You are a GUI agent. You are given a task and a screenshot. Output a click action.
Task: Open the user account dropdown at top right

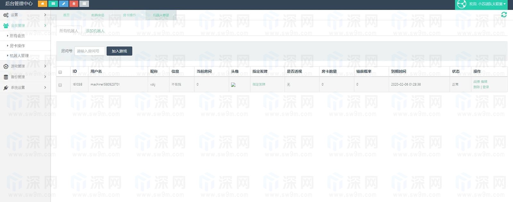coord(487,4)
